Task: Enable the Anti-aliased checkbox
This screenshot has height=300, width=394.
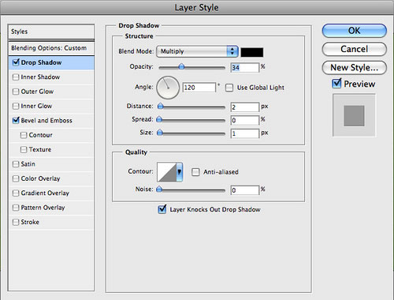Action: (195, 172)
